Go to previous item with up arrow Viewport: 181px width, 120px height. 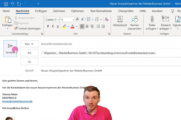[x=25, y=4]
